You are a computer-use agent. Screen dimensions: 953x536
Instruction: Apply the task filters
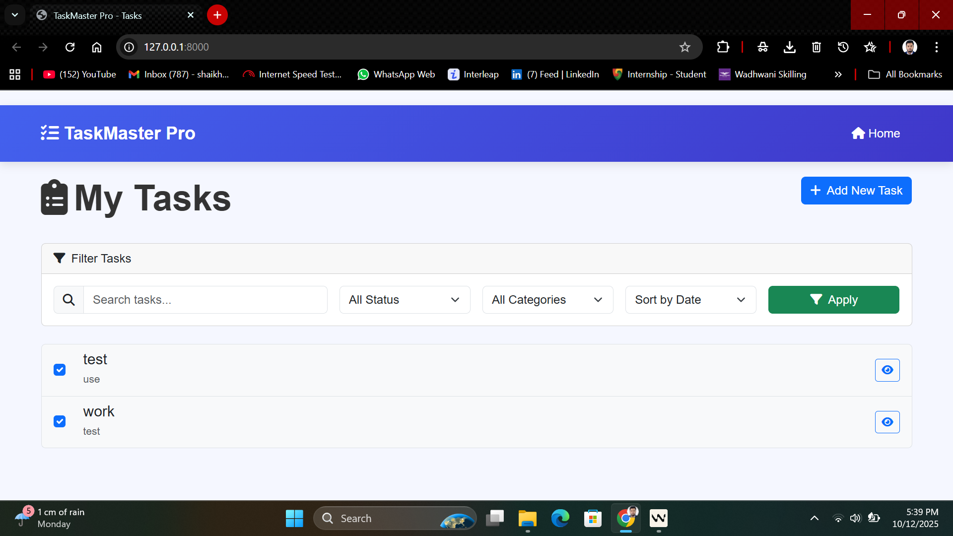[834, 300]
